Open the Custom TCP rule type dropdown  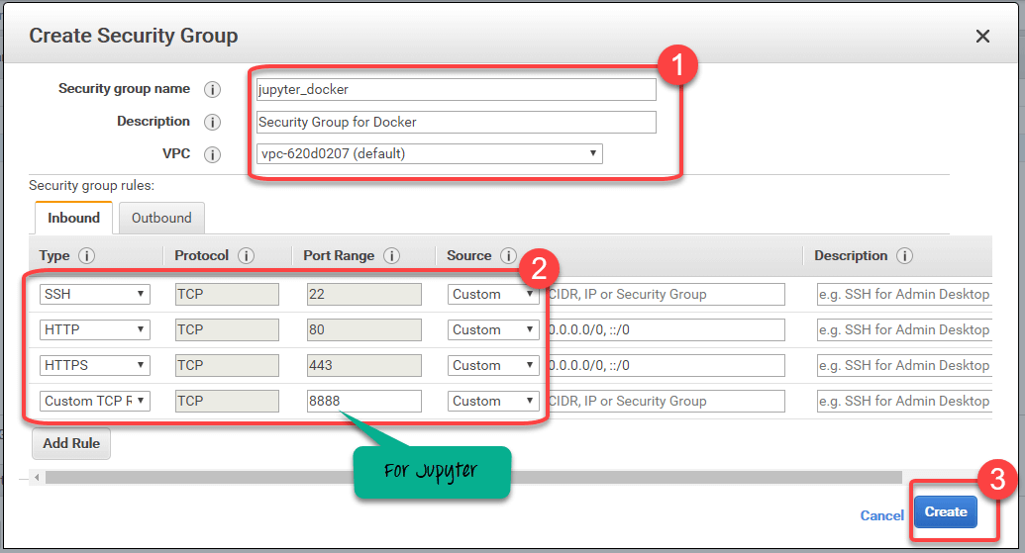[x=94, y=401]
